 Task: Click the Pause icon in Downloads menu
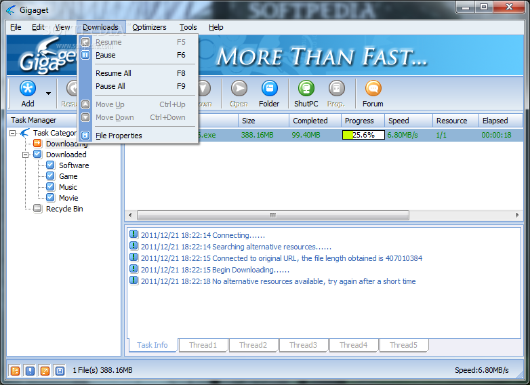click(85, 55)
